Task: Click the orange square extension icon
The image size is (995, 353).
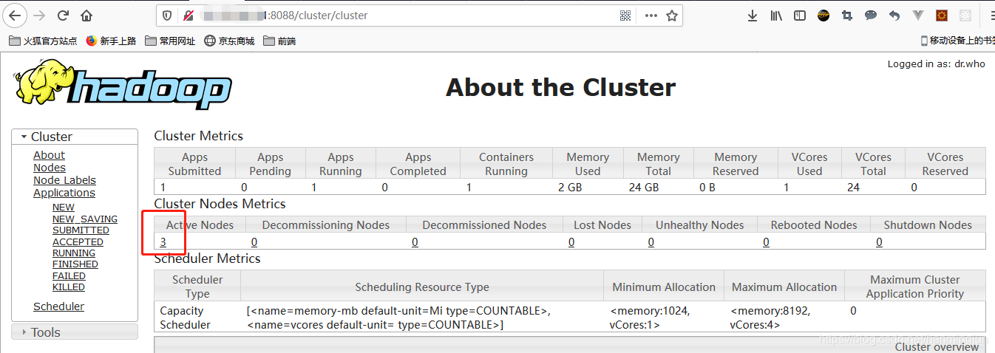Action: (x=942, y=16)
